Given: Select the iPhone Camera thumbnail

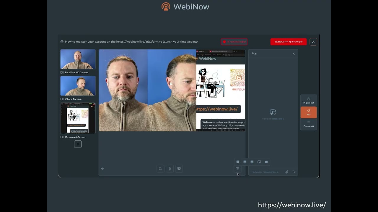Looking at the screenshot, I should coord(78,86).
